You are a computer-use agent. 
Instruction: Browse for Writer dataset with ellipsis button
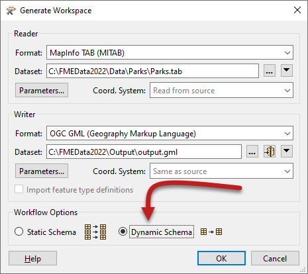pos(252,152)
